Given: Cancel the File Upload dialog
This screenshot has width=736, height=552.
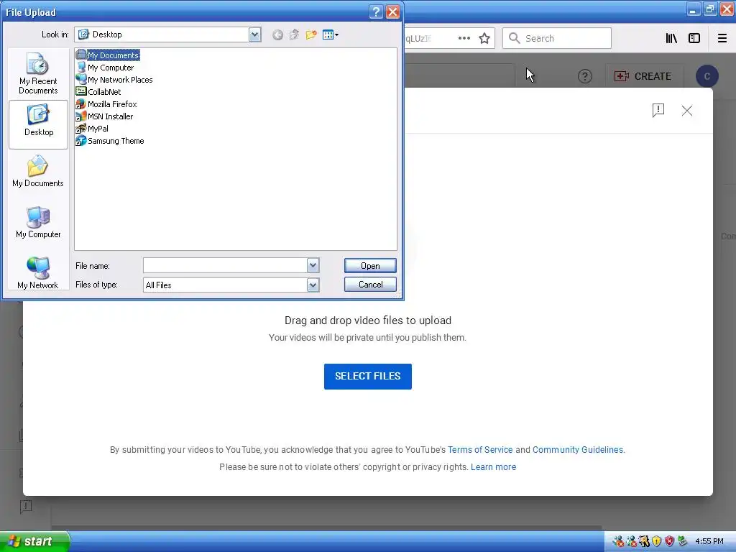Looking at the screenshot, I should (x=370, y=285).
